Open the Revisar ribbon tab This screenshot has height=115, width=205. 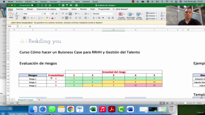point(83,9)
